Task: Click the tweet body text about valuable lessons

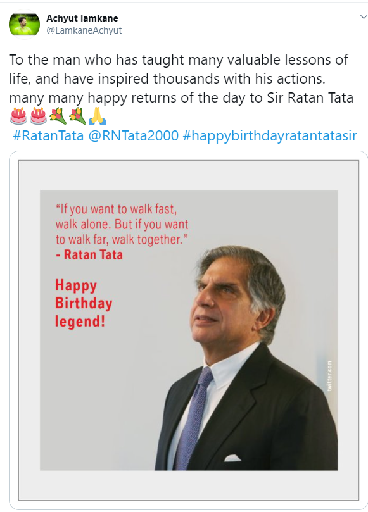Action: [181, 78]
